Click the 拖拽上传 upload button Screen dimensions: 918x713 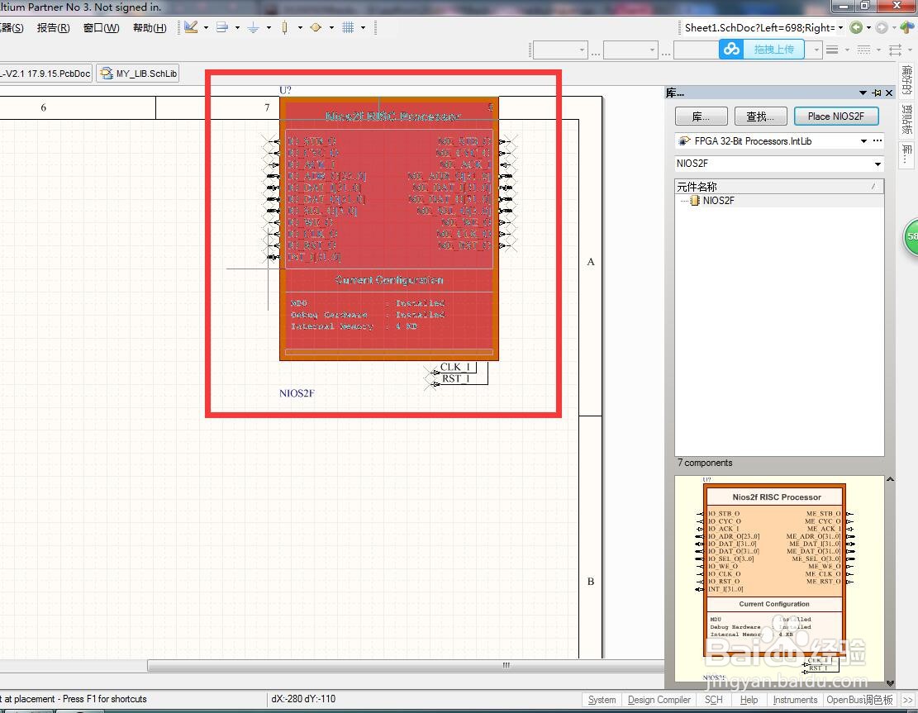point(773,50)
